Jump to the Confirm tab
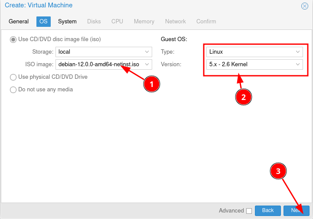Viewport: 313px width, 219px height. click(206, 21)
